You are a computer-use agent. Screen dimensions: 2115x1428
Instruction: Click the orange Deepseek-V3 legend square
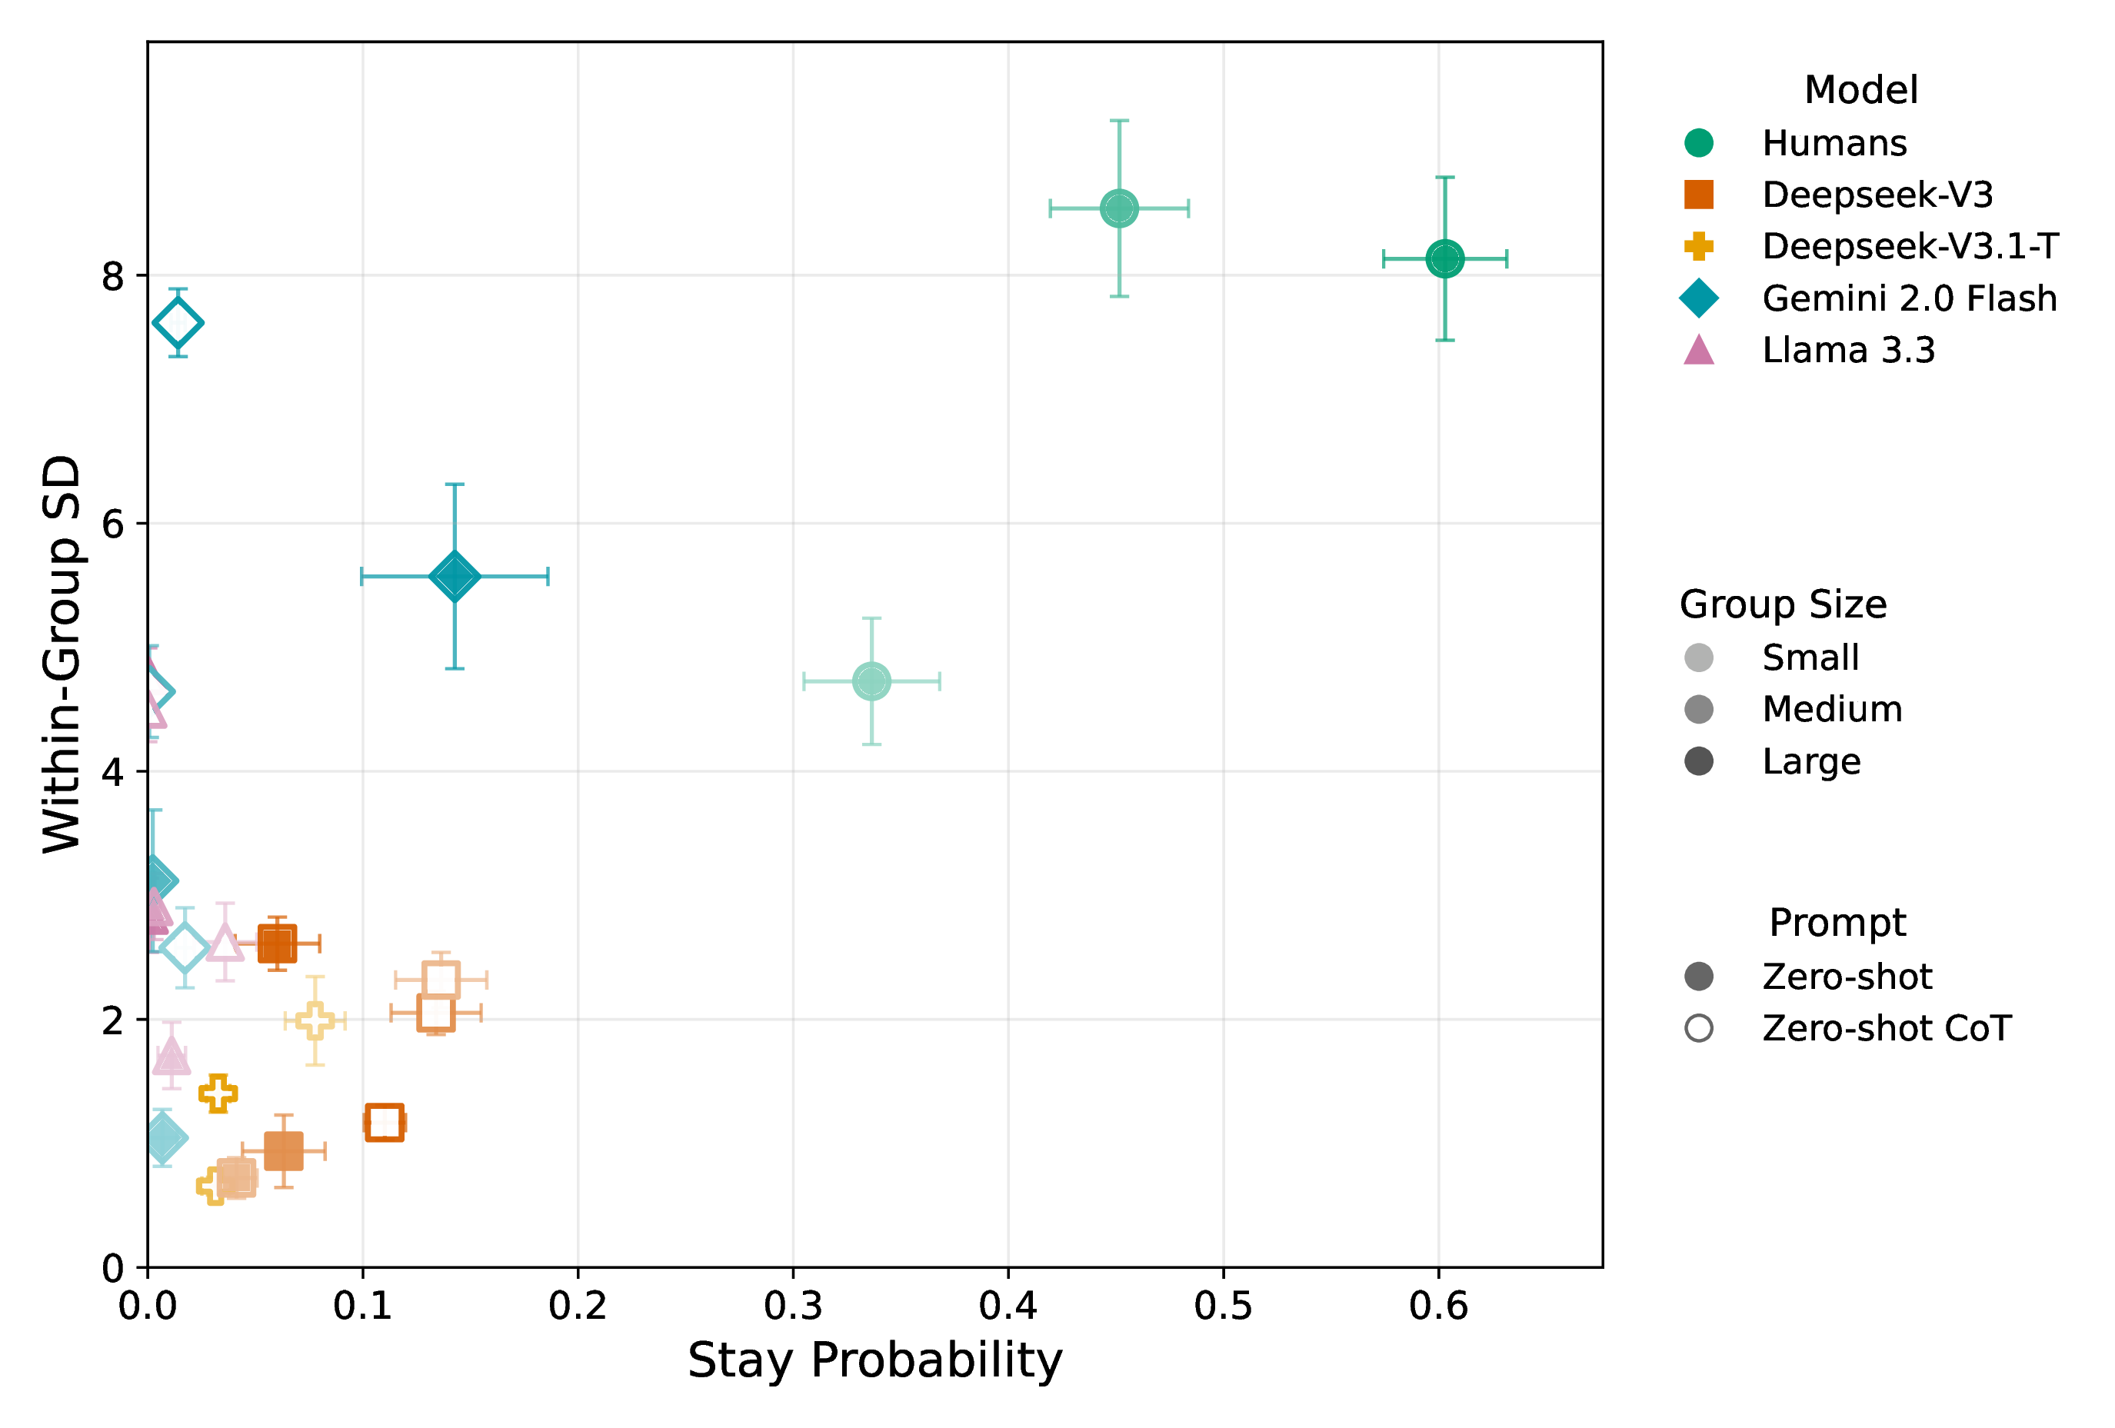1698,195
